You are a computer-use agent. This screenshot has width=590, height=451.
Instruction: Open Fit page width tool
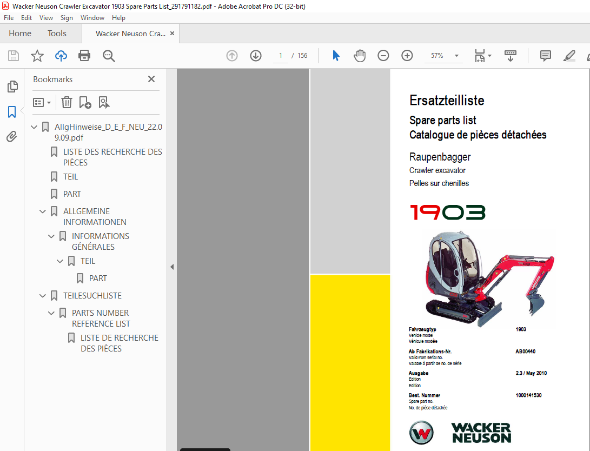480,56
